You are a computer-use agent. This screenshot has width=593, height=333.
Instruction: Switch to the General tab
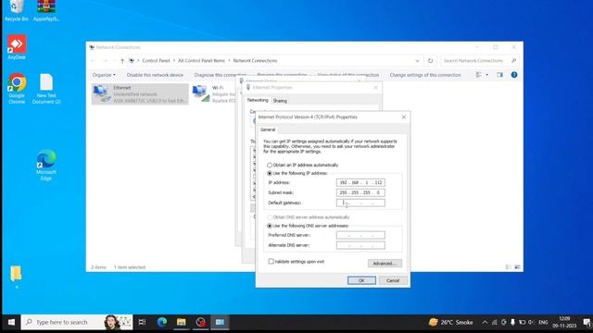(x=268, y=129)
